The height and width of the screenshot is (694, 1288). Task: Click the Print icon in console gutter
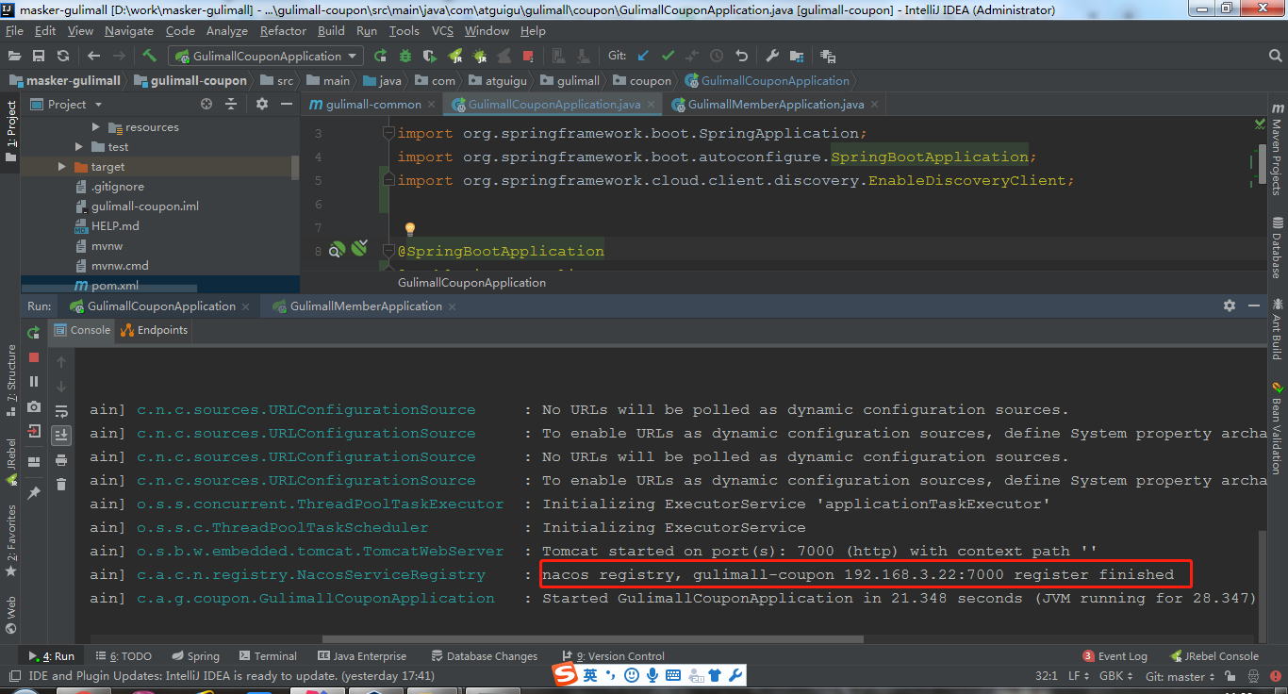click(61, 459)
